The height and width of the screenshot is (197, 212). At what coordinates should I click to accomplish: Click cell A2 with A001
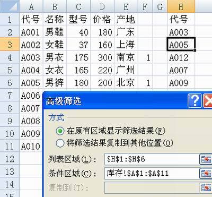point(31,32)
